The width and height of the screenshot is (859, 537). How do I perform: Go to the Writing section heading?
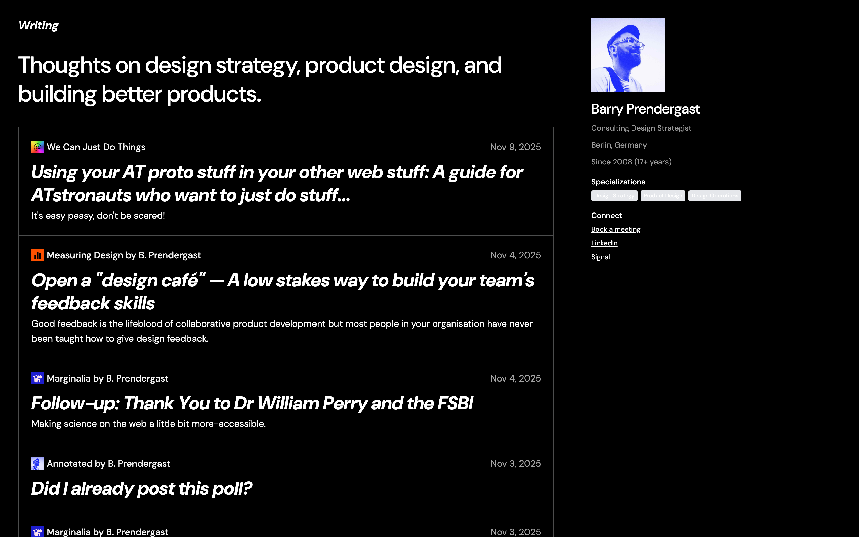tap(38, 26)
